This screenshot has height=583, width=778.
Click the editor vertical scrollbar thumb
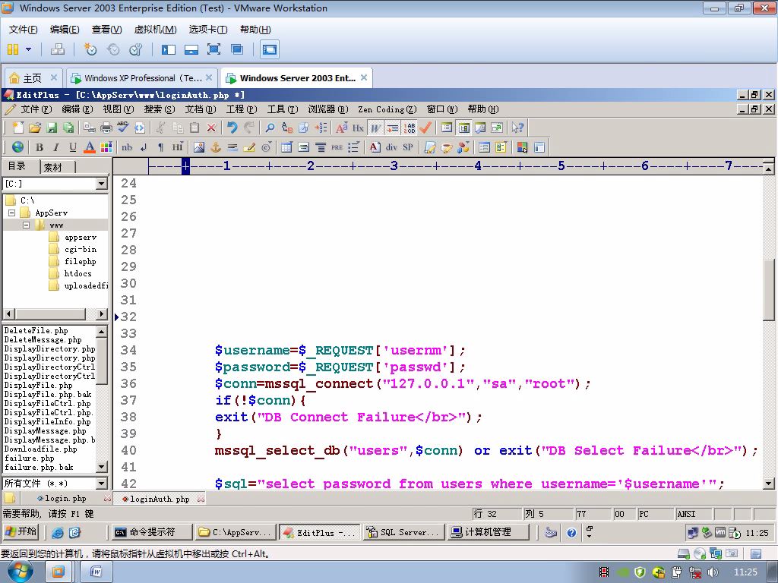[769, 289]
